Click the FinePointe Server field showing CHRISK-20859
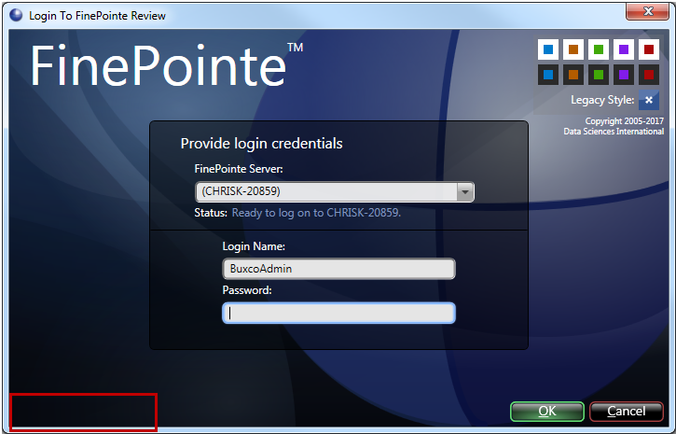This screenshot has width=676, height=434. click(x=335, y=192)
